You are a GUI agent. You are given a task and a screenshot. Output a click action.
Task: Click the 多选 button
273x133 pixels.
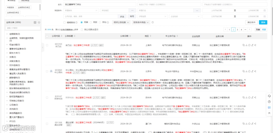[122, 17]
